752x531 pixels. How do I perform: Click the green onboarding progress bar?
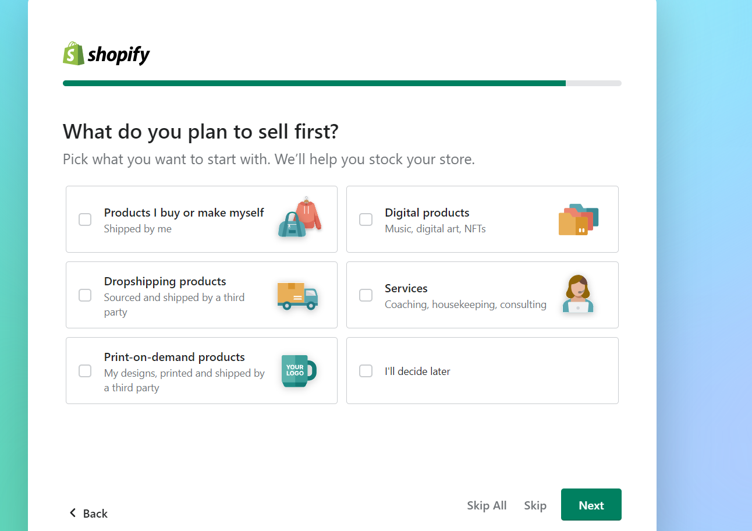pos(314,83)
